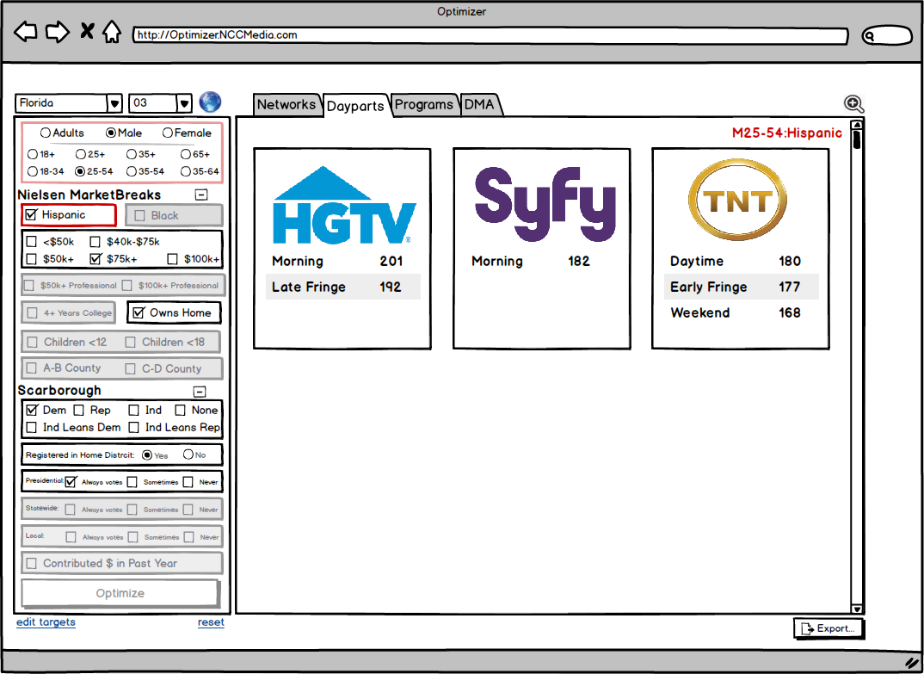Collapse the Nielsen MarketBreaks section

(x=200, y=195)
